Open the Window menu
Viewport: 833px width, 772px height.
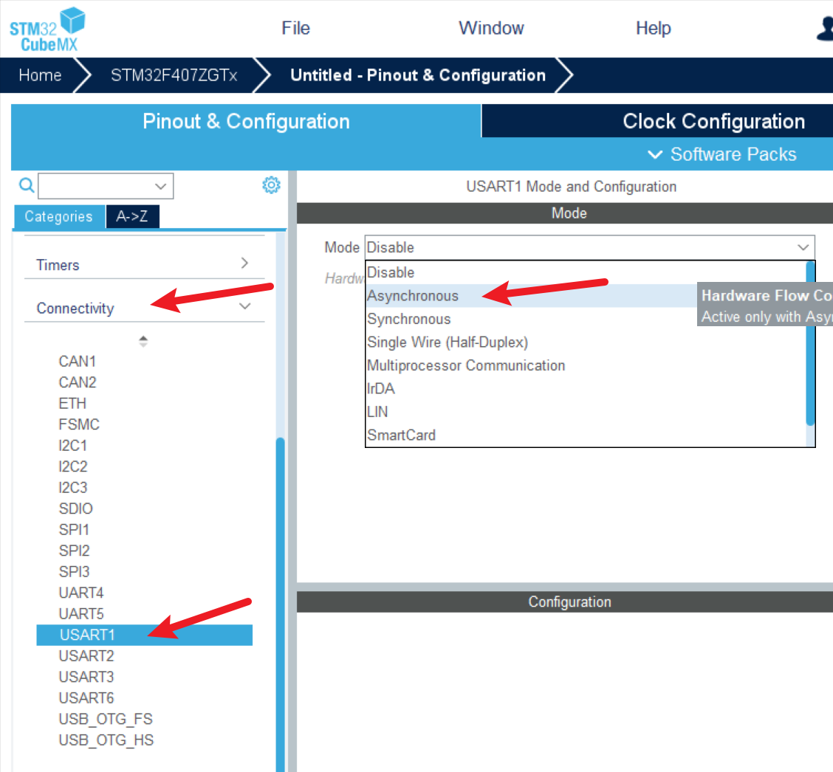[x=491, y=28]
